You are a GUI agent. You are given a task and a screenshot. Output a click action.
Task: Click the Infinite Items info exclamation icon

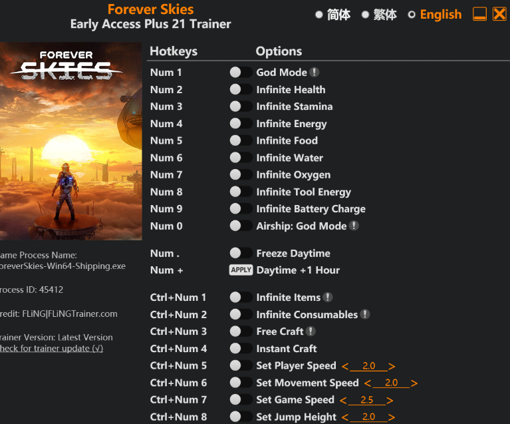(x=328, y=297)
